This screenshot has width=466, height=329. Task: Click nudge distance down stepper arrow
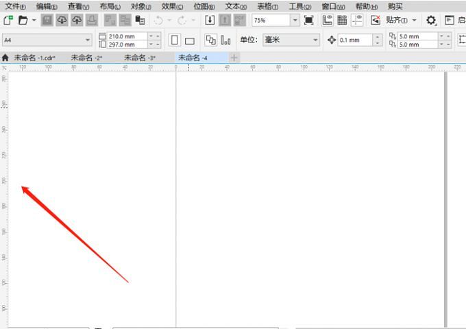coord(378,43)
